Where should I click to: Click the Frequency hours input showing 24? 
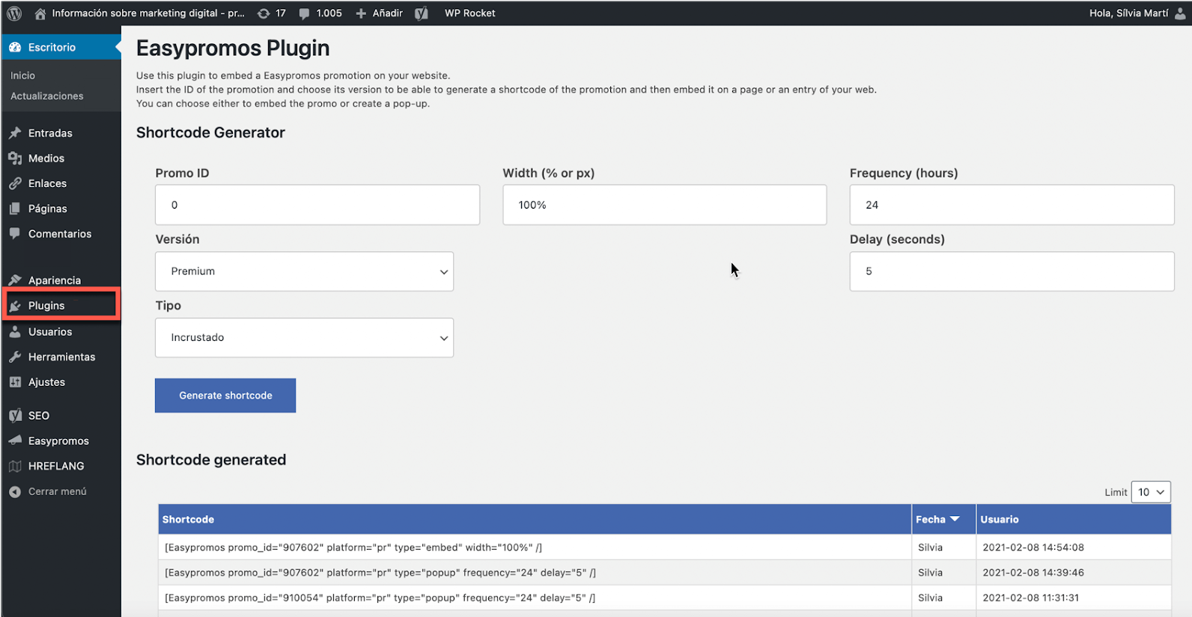[1012, 205]
